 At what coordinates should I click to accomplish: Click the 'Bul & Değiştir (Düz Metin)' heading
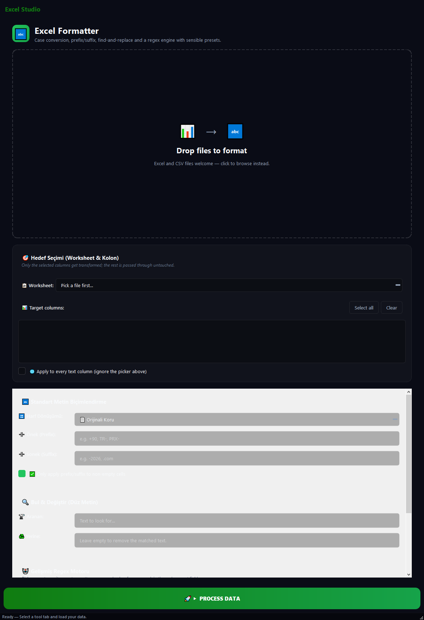(64, 502)
